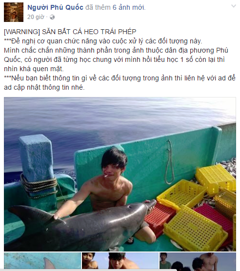Open the large dolphin photo on boat

coord(120,174)
